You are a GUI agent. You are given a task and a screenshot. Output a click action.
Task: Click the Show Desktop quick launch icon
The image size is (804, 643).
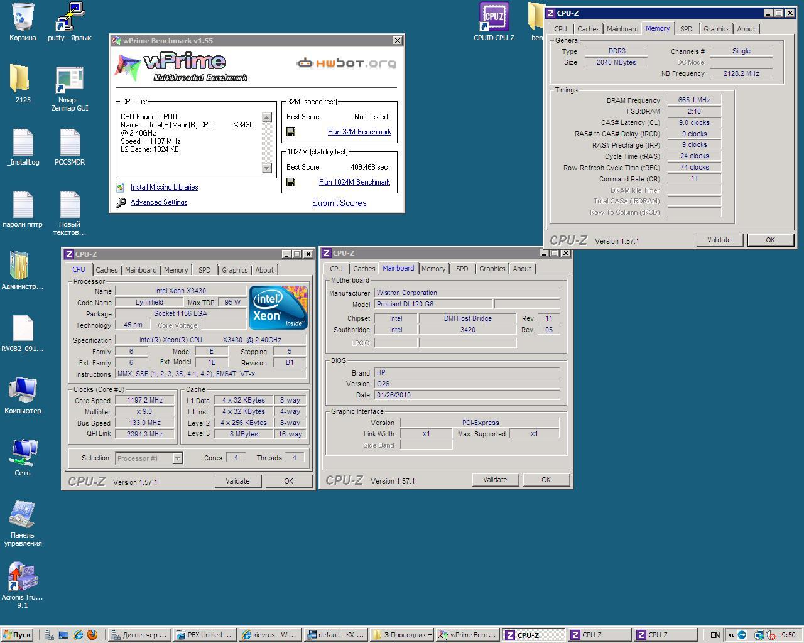click(63, 635)
